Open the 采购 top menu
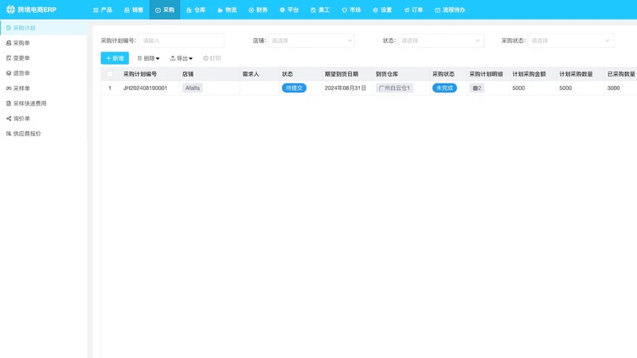637x358 pixels. click(x=165, y=10)
